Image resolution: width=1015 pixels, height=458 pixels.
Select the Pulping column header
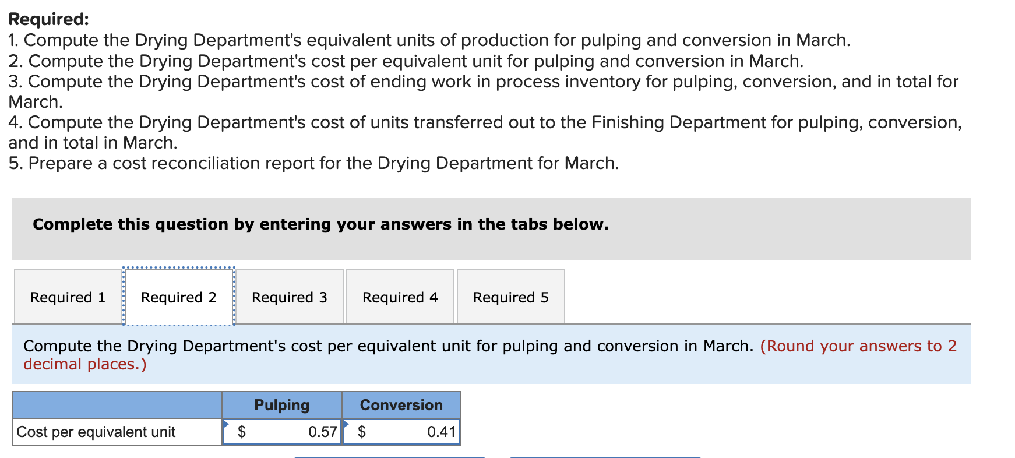tap(282, 405)
